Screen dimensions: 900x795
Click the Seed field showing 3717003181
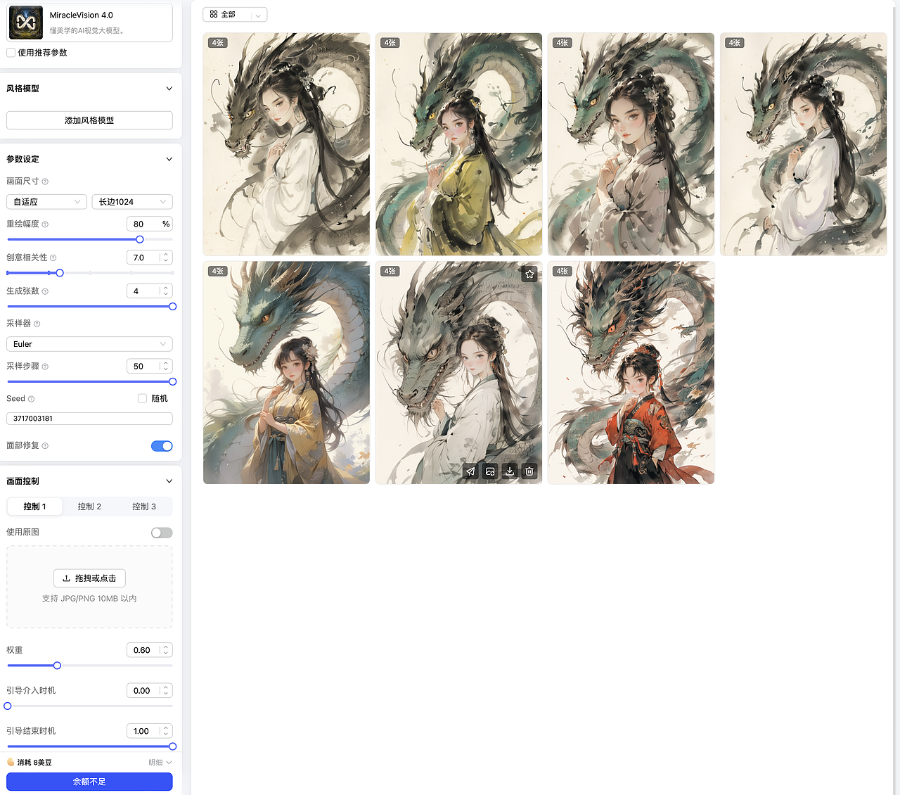pos(89,419)
